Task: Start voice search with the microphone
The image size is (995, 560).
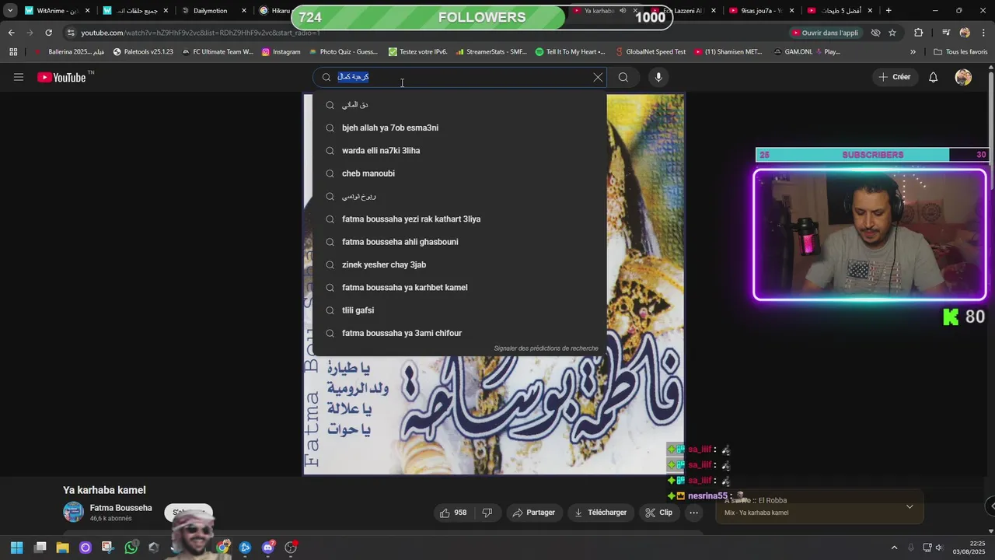Action: 658,77
